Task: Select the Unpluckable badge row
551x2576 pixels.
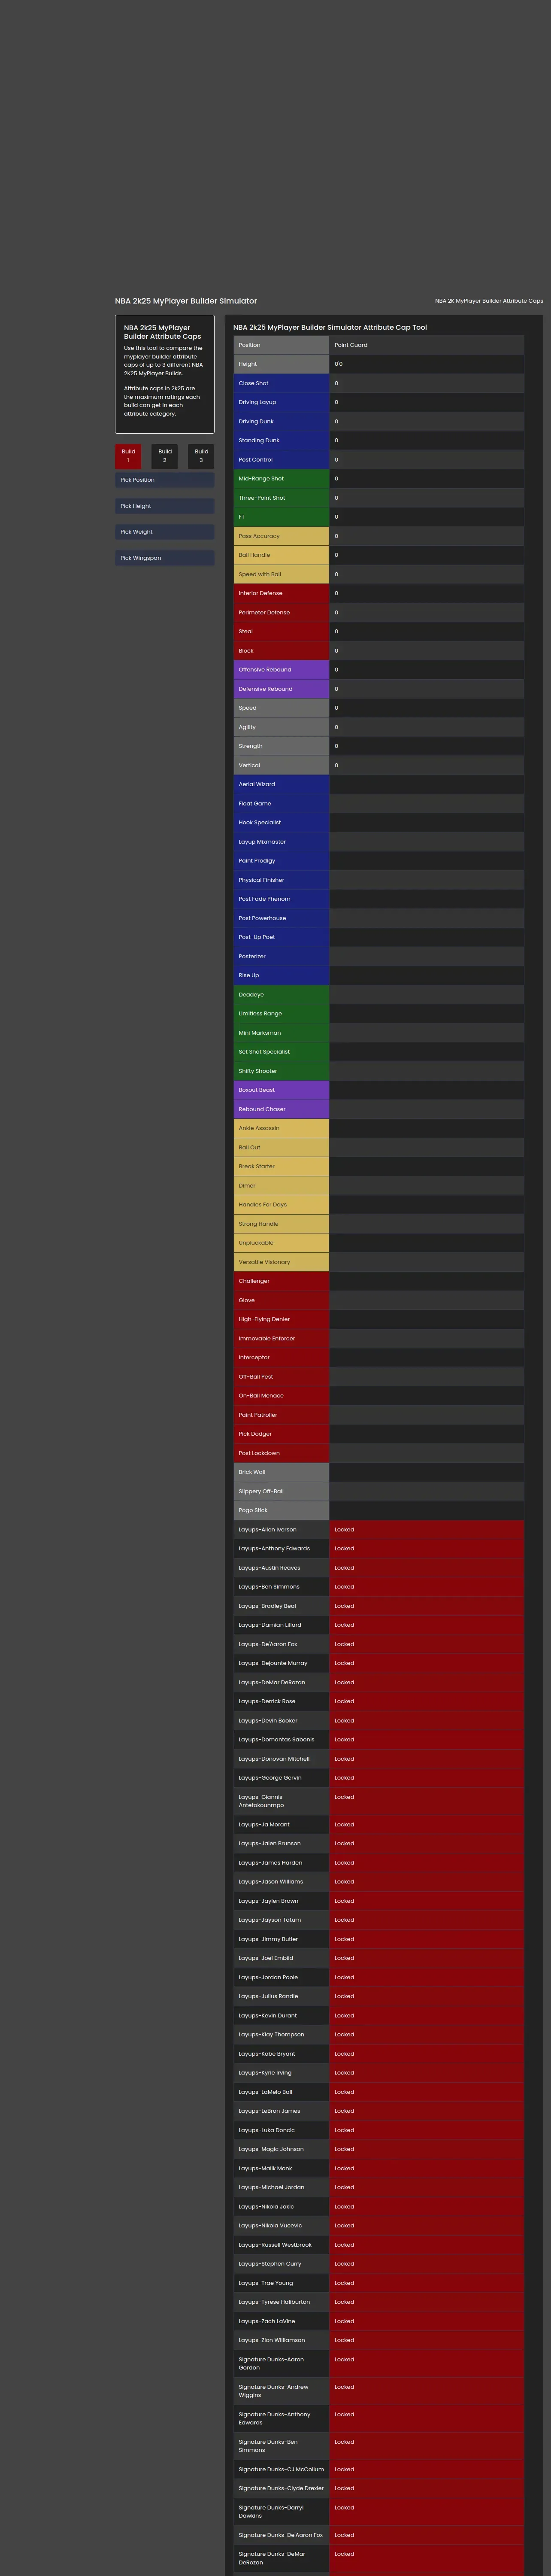Action: click(x=379, y=1243)
